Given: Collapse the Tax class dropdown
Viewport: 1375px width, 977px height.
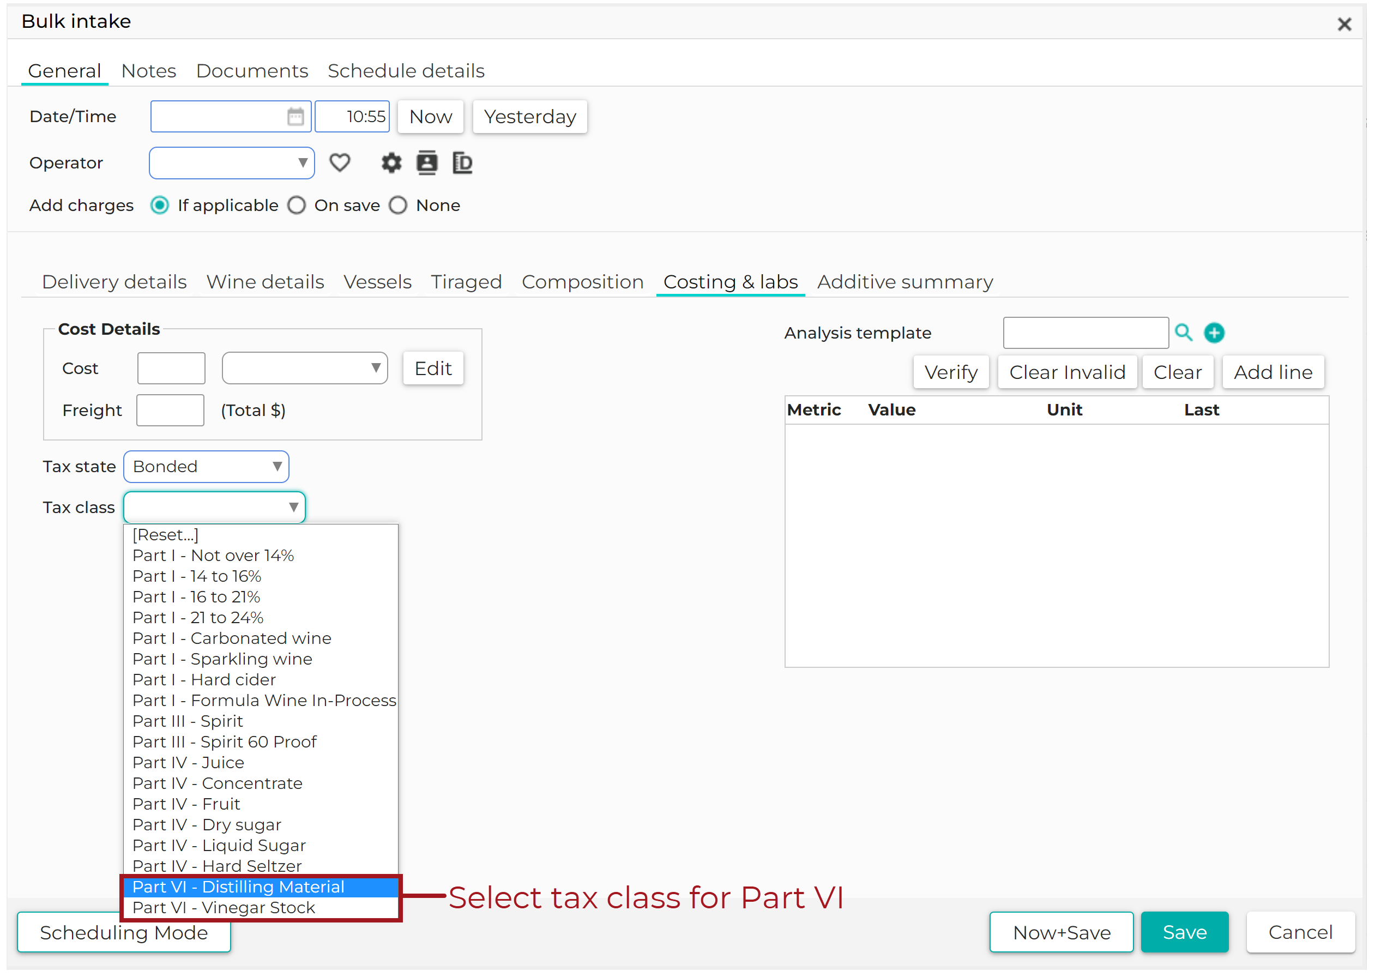Looking at the screenshot, I should coord(214,508).
